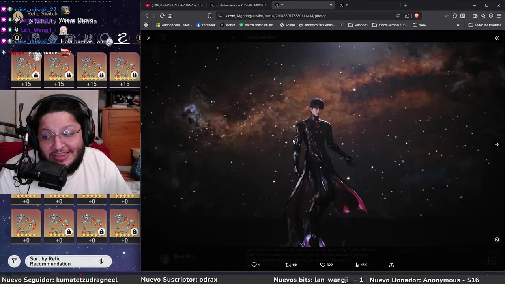Close the photo viewer with the X

point(148,38)
